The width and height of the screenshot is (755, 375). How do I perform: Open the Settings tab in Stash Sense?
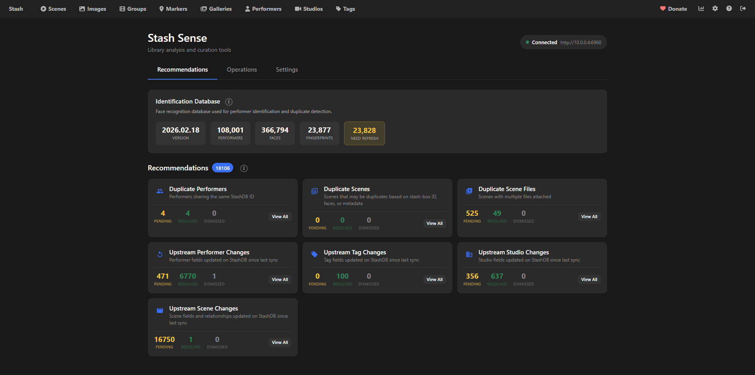[x=287, y=70]
